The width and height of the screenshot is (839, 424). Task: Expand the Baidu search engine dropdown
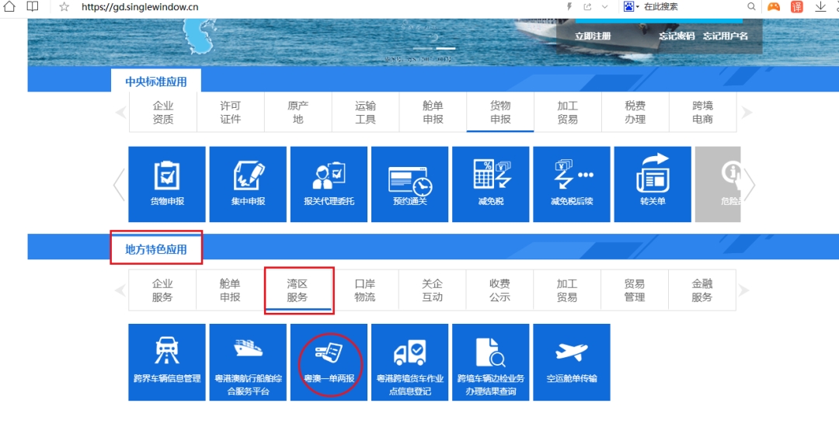638,7
